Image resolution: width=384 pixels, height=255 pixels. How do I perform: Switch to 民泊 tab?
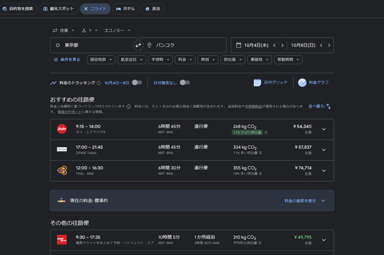pos(153,9)
